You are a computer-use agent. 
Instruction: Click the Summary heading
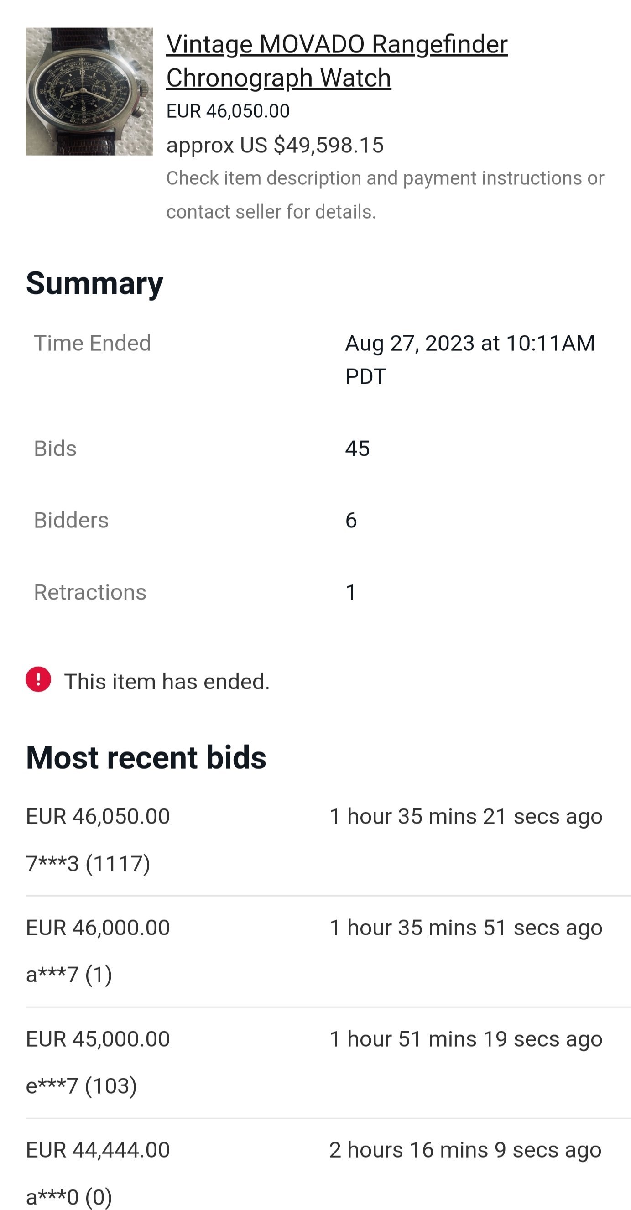point(94,283)
